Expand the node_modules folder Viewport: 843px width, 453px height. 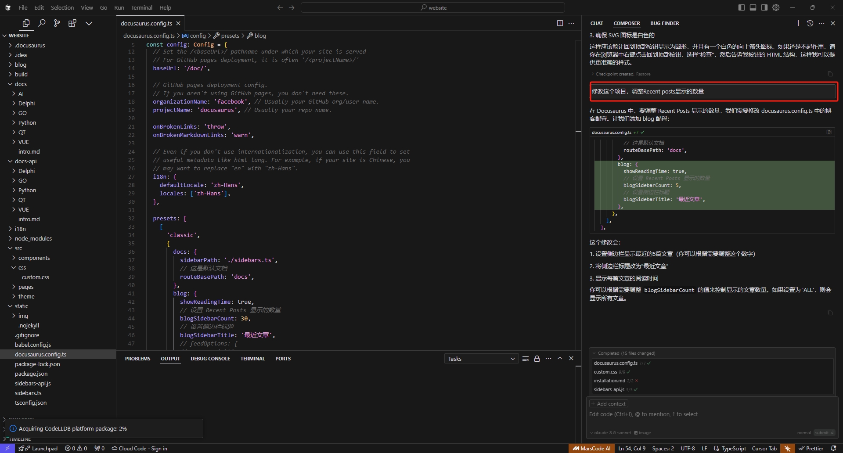coord(58,238)
